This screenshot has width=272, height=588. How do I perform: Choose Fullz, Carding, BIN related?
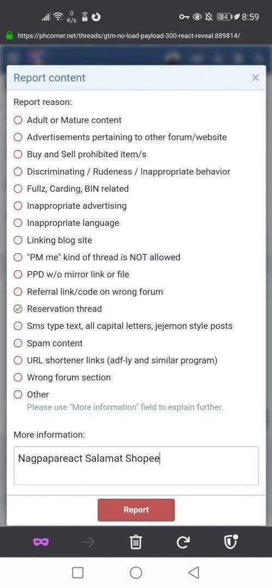[71, 188]
